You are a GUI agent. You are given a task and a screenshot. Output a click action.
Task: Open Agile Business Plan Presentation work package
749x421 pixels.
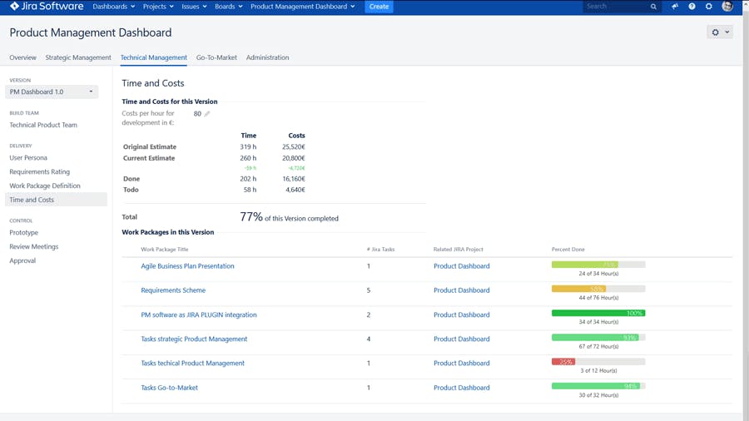coord(187,266)
